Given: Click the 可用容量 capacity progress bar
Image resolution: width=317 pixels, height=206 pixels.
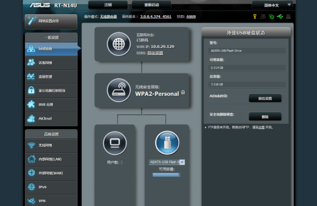Looking at the screenshot, I should [166, 175].
